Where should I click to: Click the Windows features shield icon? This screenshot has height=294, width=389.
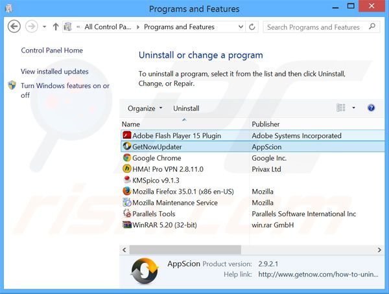pos(12,85)
